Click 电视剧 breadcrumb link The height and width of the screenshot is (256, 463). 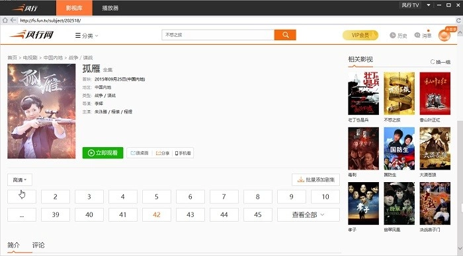(30, 58)
